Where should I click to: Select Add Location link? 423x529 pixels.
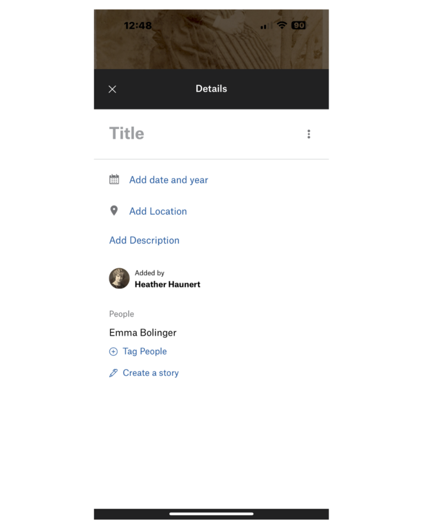click(x=158, y=211)
